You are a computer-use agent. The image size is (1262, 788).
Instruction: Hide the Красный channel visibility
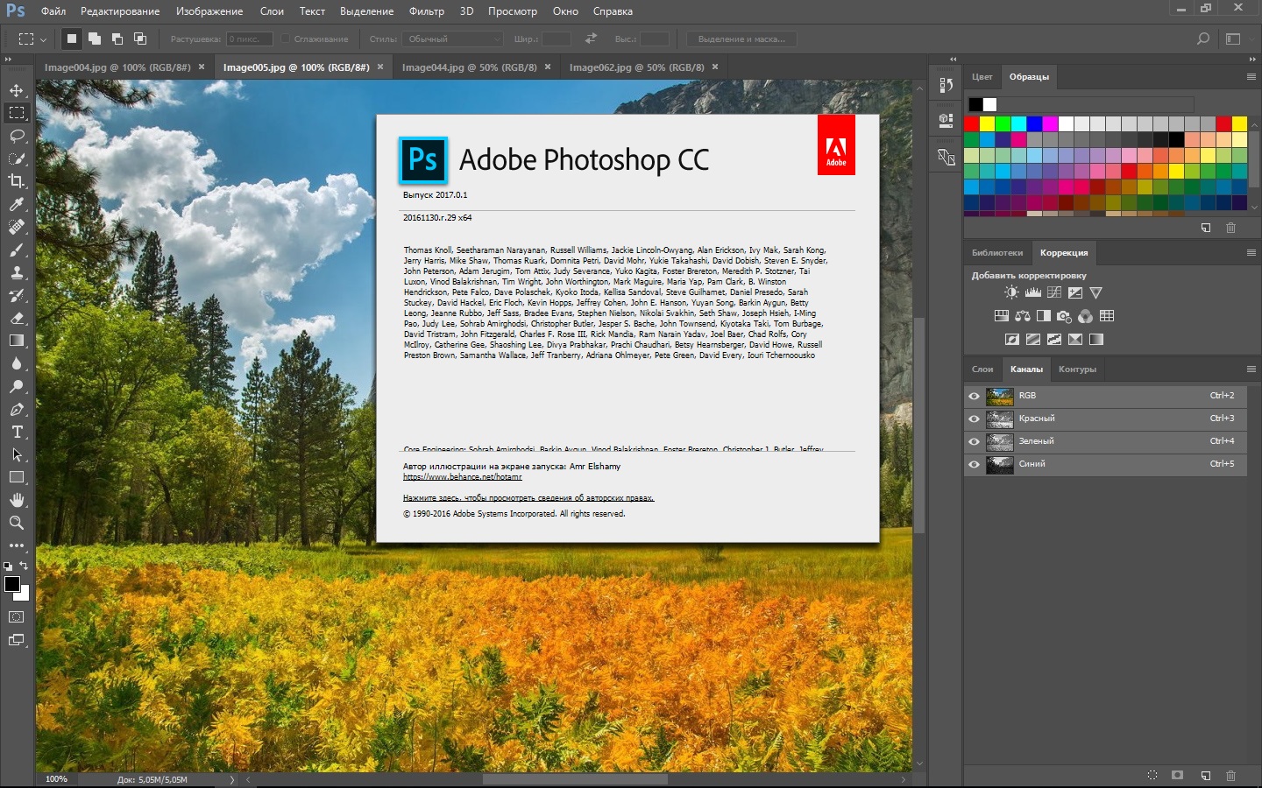(974, 419)
